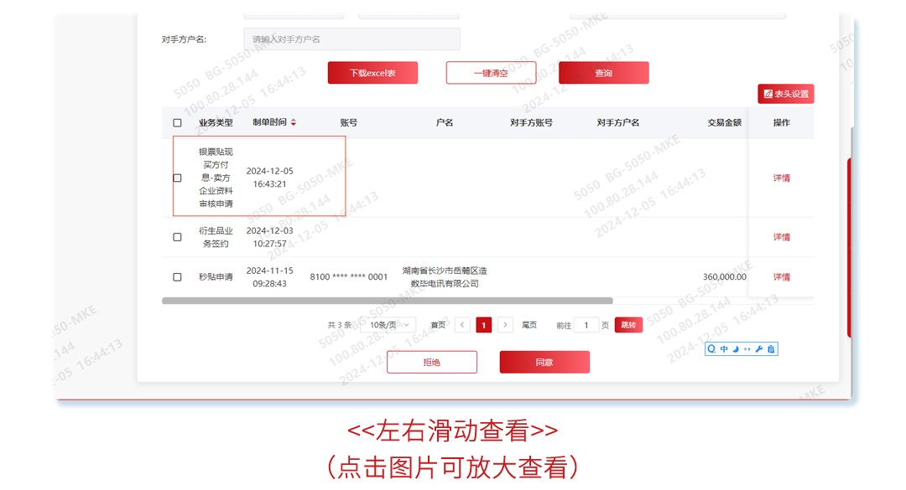
Task: Open the IME clipboard panel icon
Action: (772, 349)
